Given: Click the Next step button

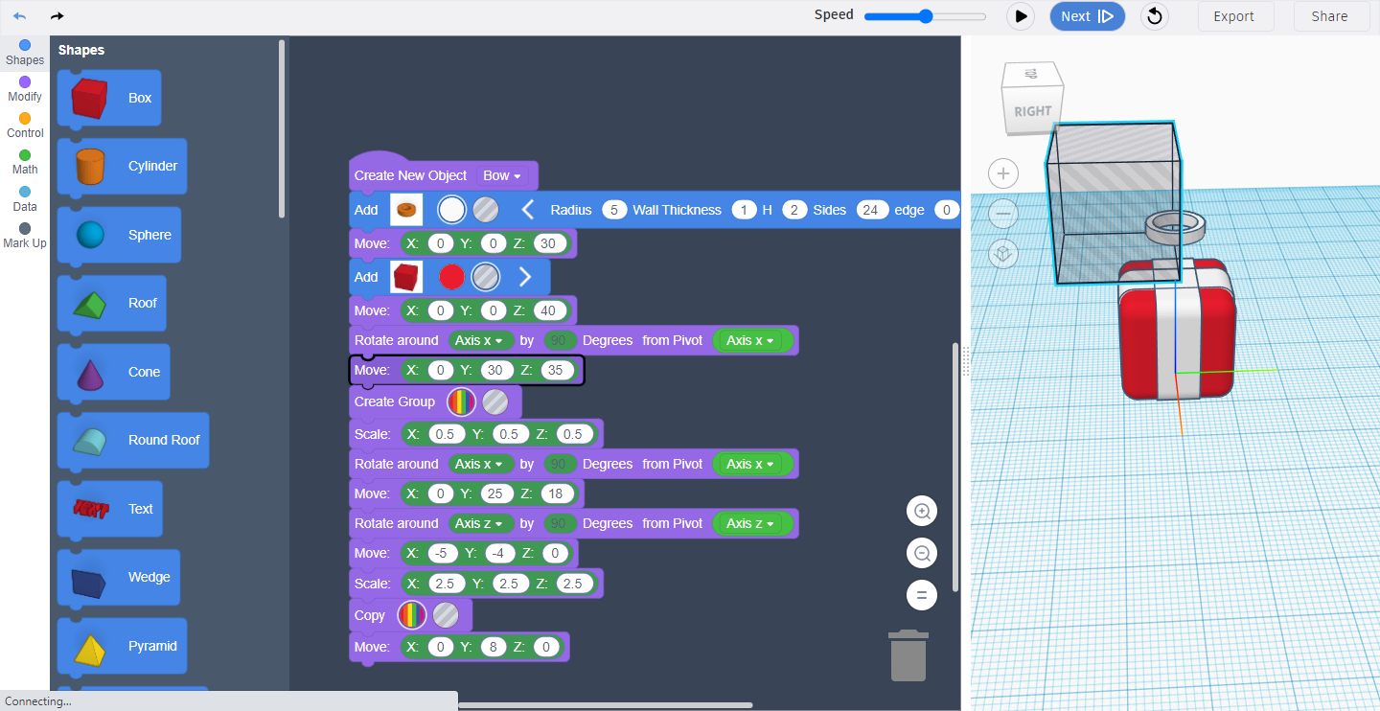Looking at the screenshot, I should (x=1088, y=16).
